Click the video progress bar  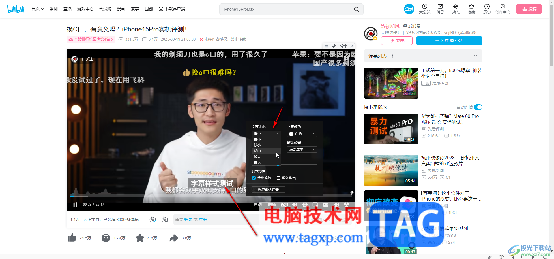pos(211,196)
